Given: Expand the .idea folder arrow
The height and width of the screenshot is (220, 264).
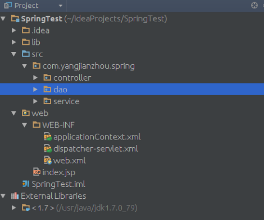Looking at the screenshot, I should (13, 30).
